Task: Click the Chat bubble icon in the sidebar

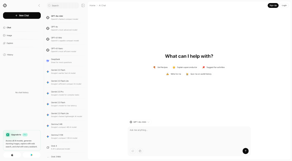Action: pos(4,28)
